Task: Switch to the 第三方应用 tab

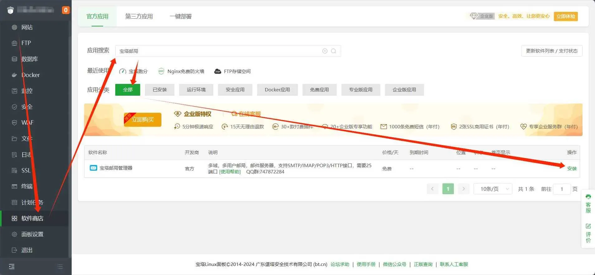Action: coord(139,16)
